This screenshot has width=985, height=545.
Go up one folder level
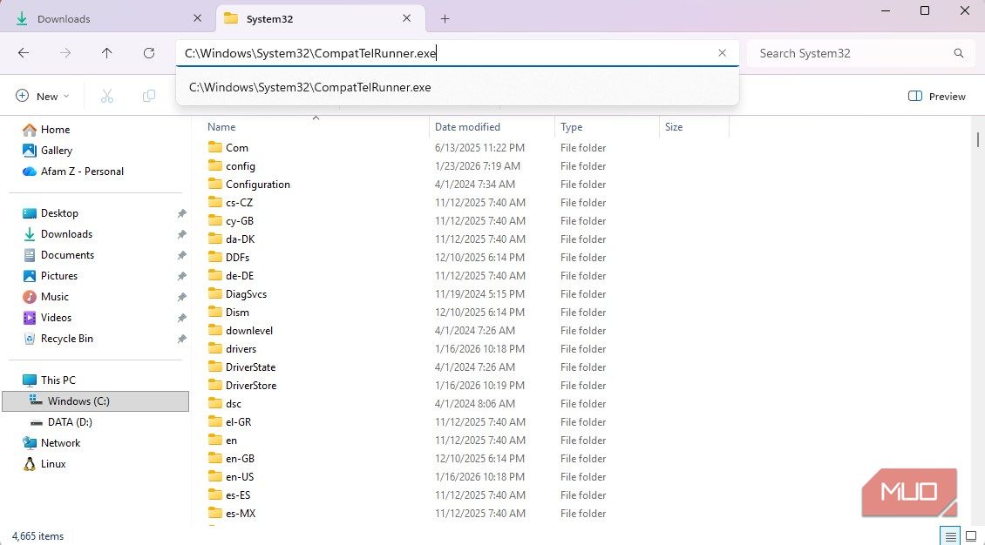tap(107, 53)
